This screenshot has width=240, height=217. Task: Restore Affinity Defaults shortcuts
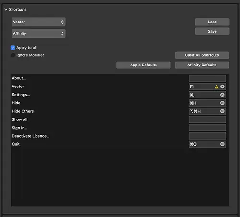tap(202, 65)
